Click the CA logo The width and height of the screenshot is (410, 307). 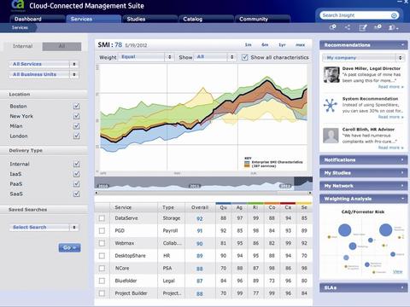(x=17, y=6)
